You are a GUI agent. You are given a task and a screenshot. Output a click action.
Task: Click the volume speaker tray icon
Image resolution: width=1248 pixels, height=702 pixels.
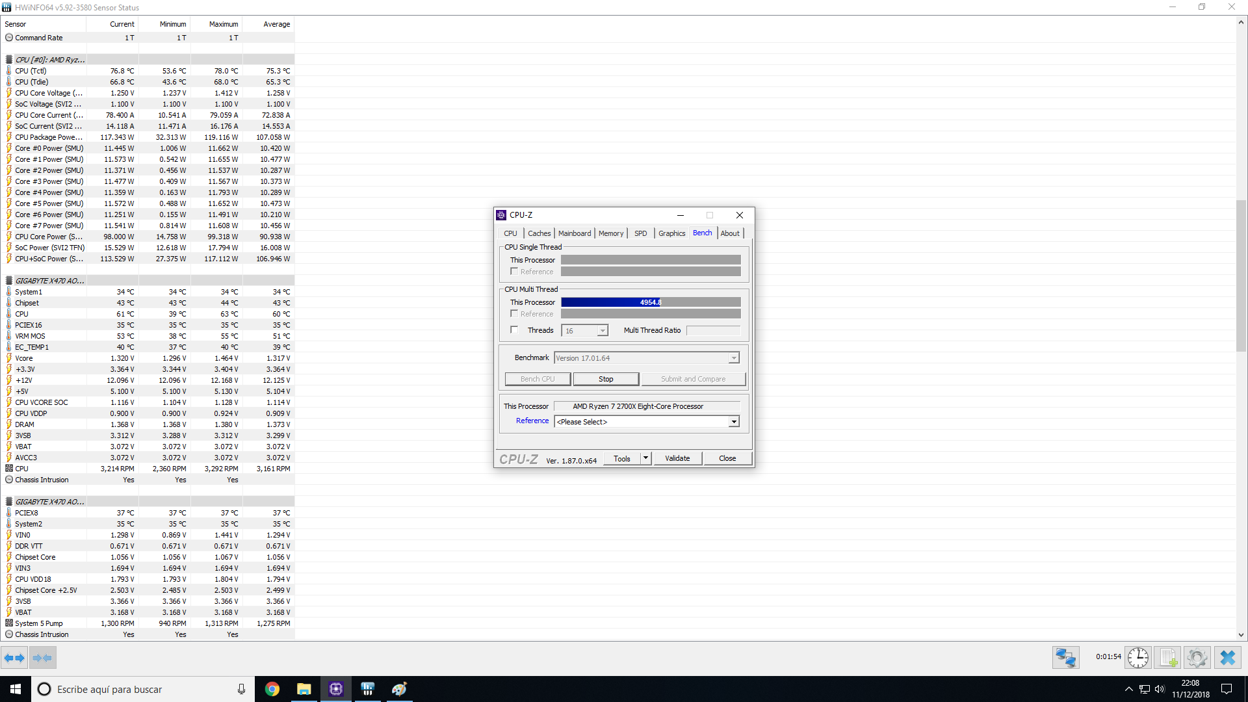(1160, 689)
